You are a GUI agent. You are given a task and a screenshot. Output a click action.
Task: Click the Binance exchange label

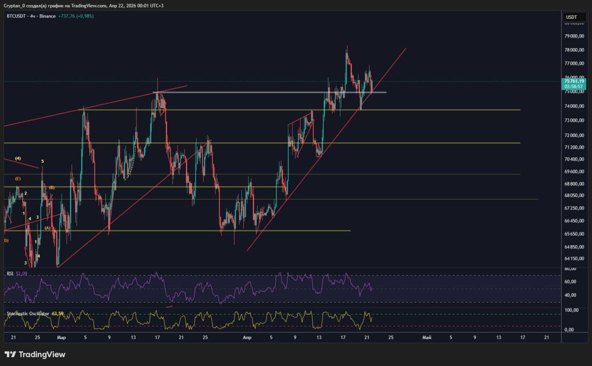(48, 16)
